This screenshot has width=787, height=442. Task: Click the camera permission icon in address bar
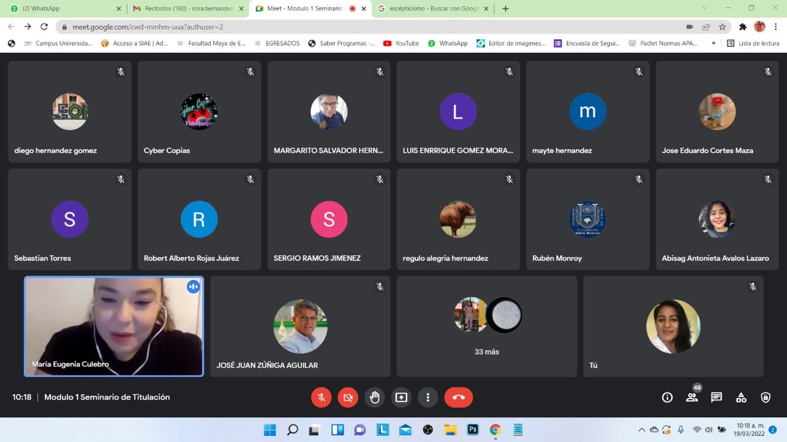pos(689,27)
